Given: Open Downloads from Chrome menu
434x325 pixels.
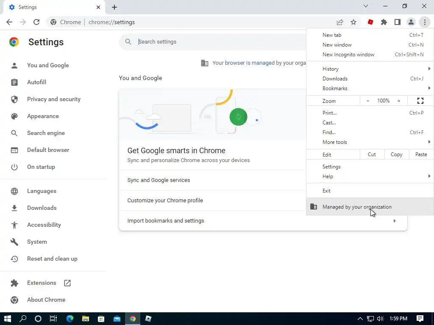Looking at the screenshot, I should [370, 78].
